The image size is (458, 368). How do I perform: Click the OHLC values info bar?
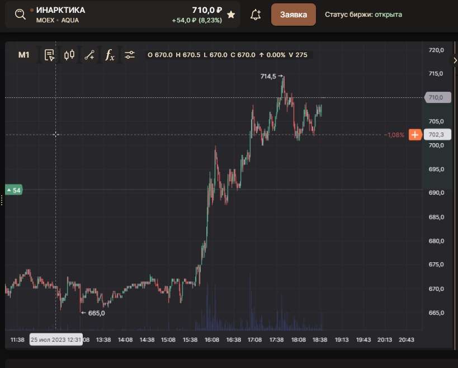click(228, 55)
